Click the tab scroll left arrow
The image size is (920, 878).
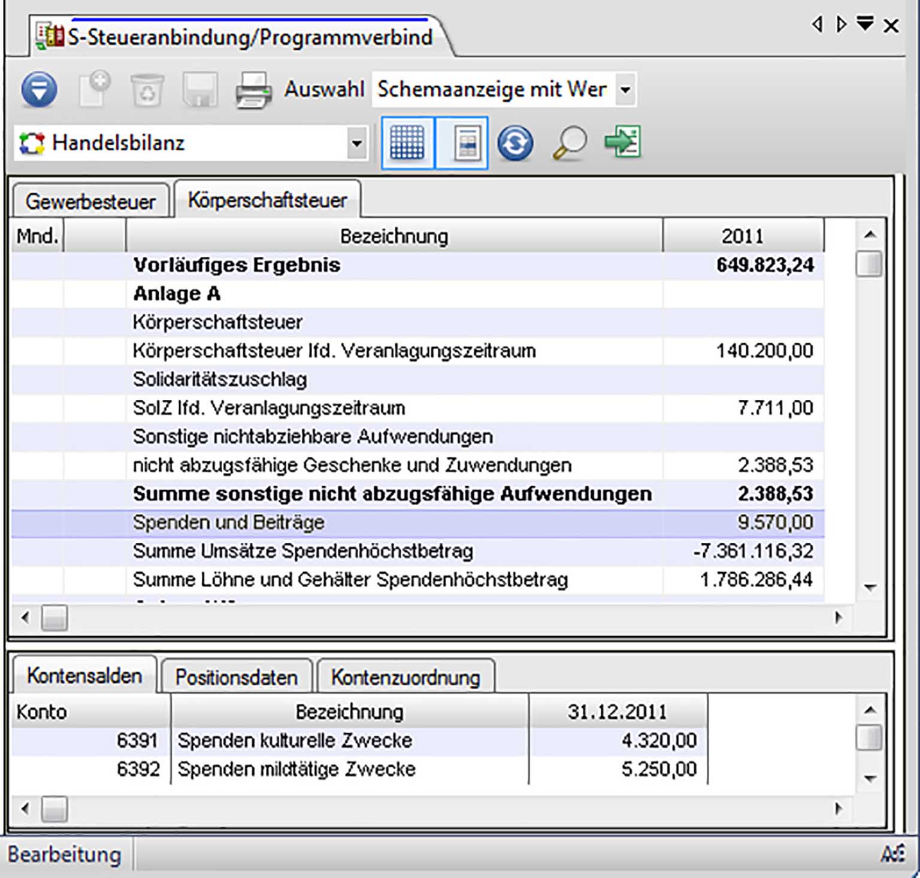point(817,25)
